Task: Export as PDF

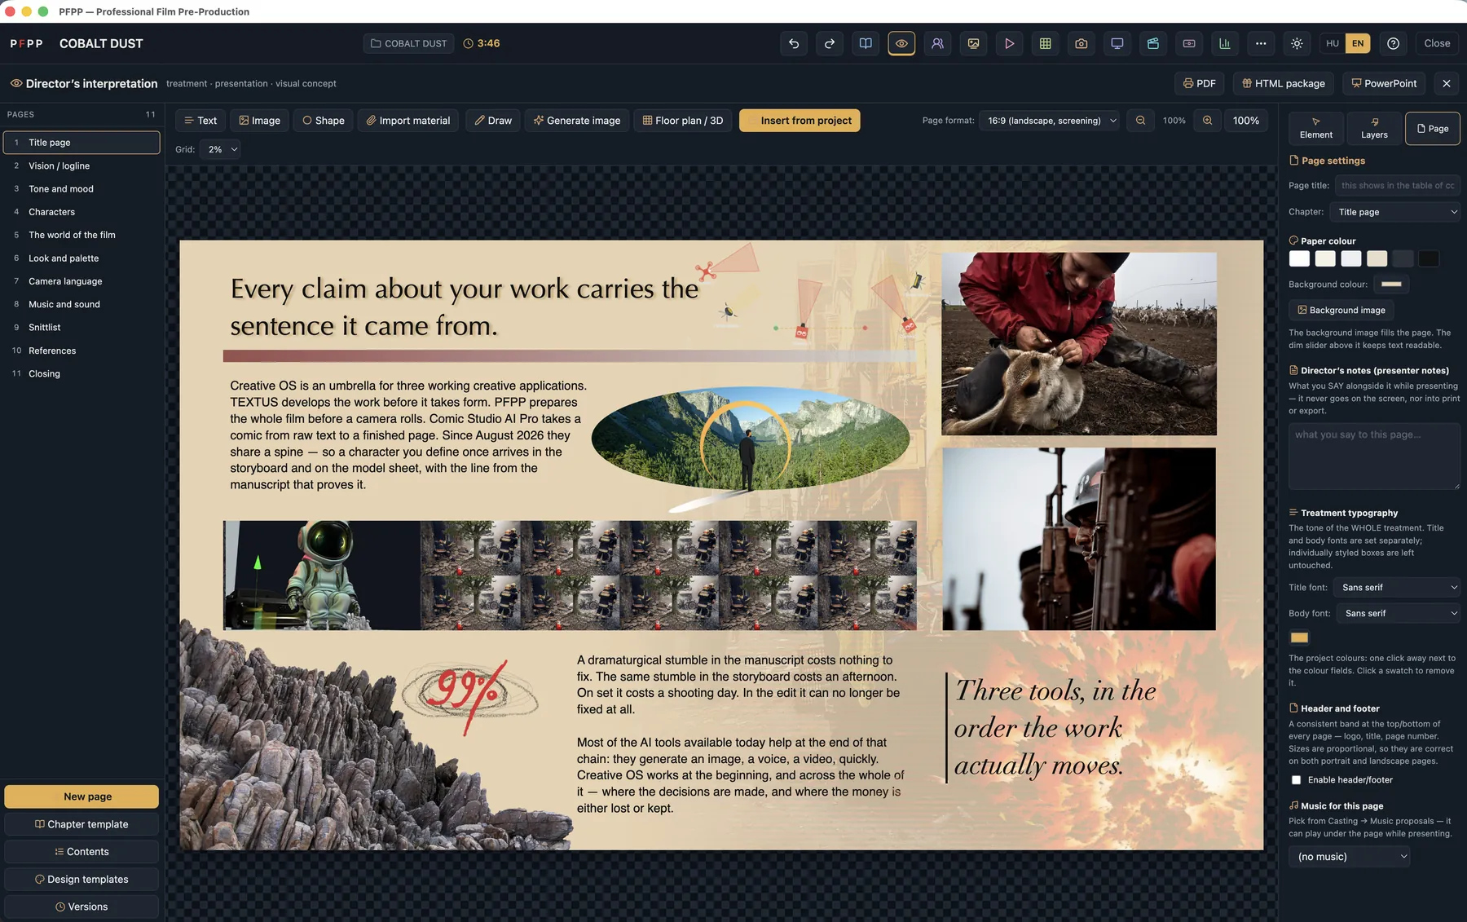Action: point(1200,83)
